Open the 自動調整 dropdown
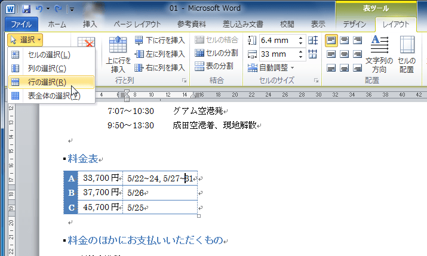 (x=271, y=67)
